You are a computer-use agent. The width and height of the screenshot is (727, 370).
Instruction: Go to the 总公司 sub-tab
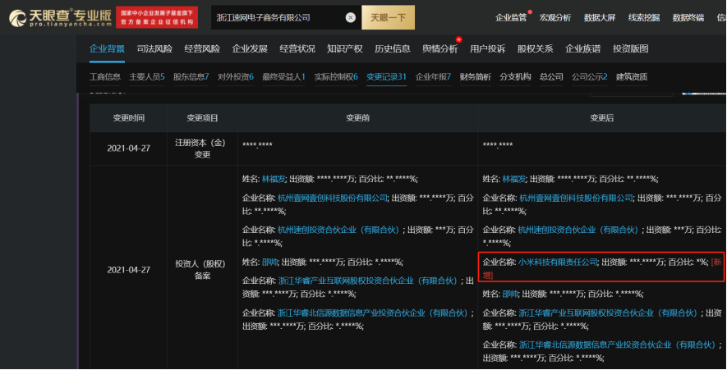pos(551,77)
